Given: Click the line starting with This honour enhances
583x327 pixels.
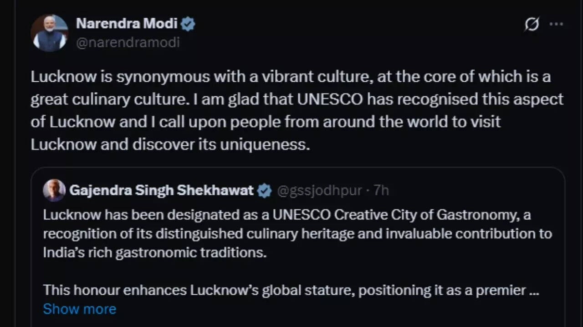Looking at the screenshot, I should coord(291,289).
